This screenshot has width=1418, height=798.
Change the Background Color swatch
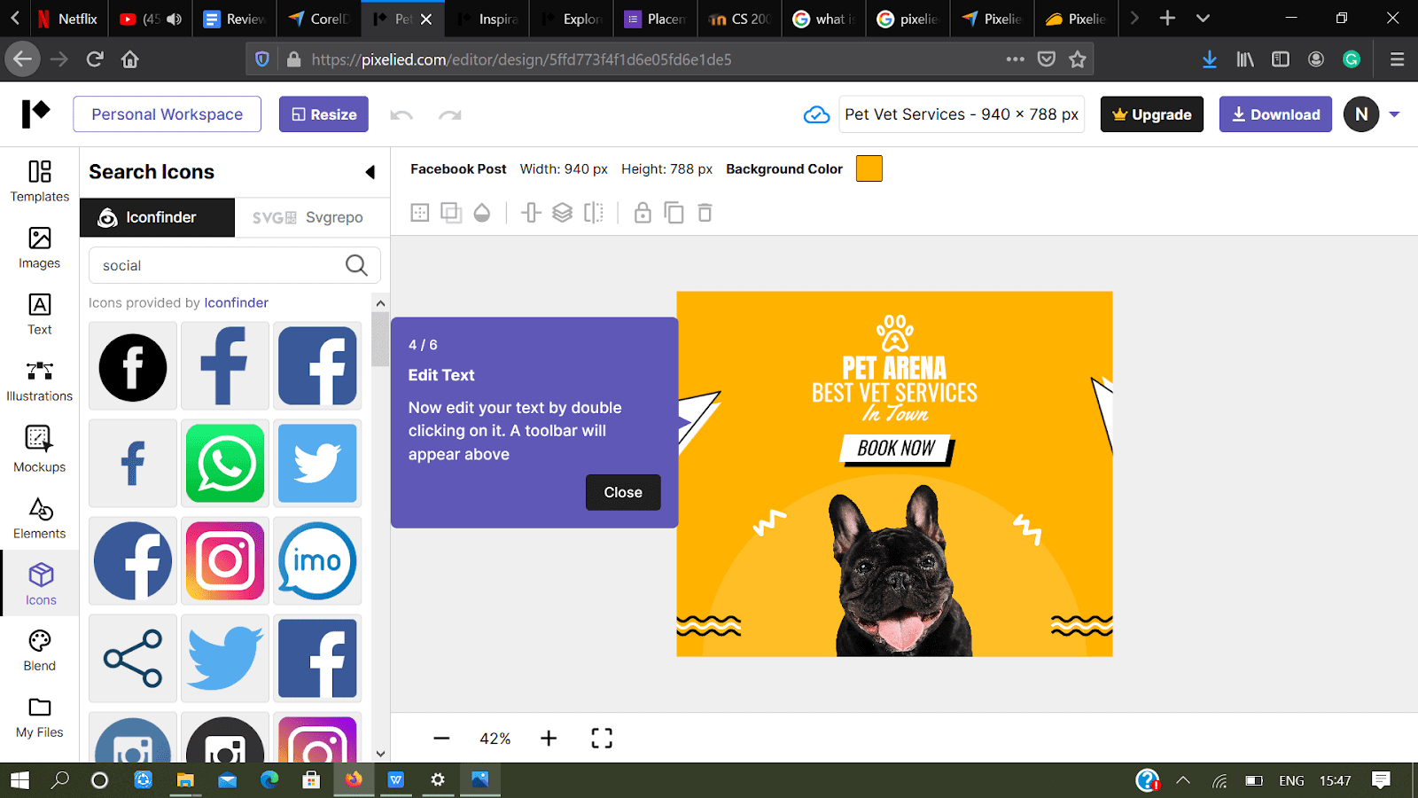[869, 168]
